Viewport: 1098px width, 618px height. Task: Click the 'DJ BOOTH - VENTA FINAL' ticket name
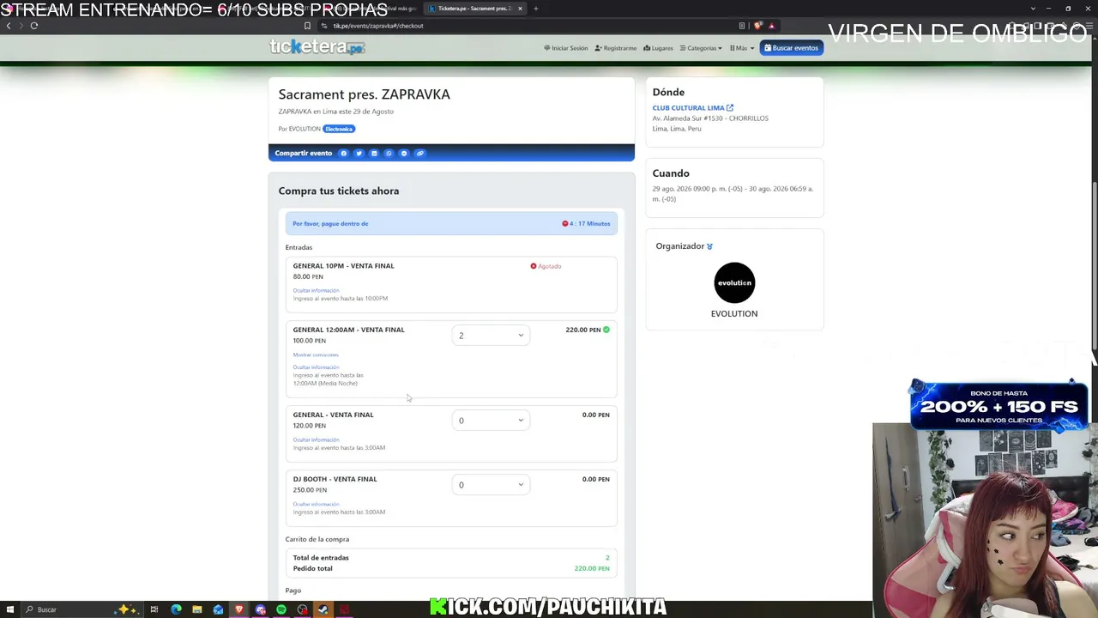tap(335, 479)
